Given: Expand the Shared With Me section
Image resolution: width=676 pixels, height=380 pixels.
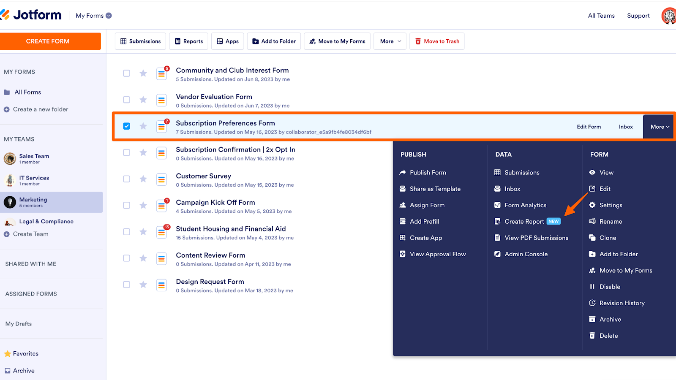Looking at the screenshot, I should pyautogui.click(x=31, y=264).
